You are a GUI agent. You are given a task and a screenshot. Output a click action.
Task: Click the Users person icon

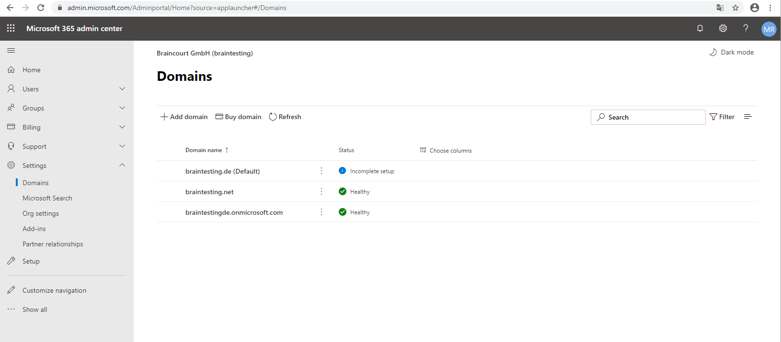coord(11,89)
